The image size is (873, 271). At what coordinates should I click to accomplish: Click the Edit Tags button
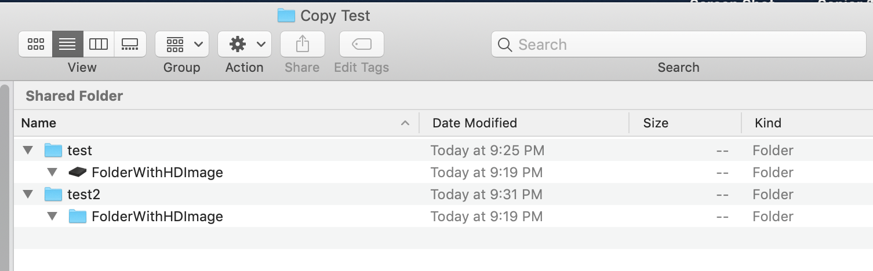point(361,44)
